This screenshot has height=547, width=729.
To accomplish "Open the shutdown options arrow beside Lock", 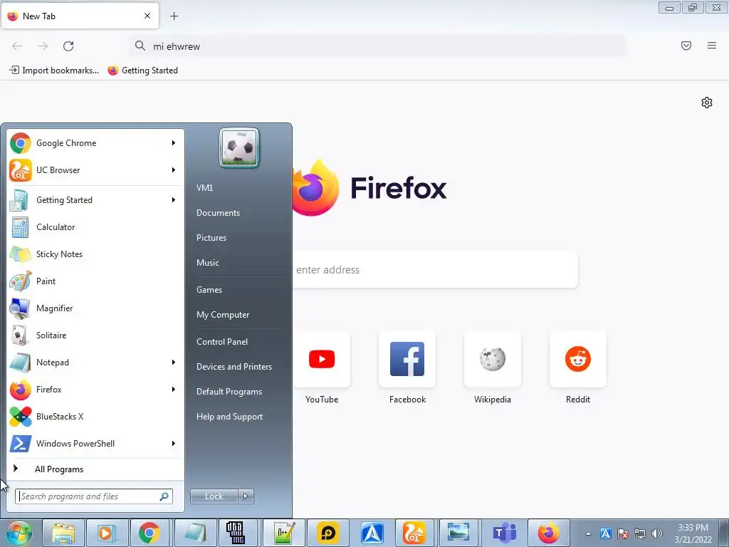I will [246, 496].
